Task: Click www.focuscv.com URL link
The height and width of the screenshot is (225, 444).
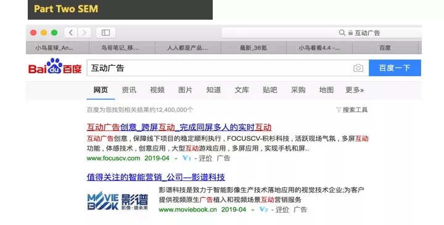Action: [x=113, y=158]
